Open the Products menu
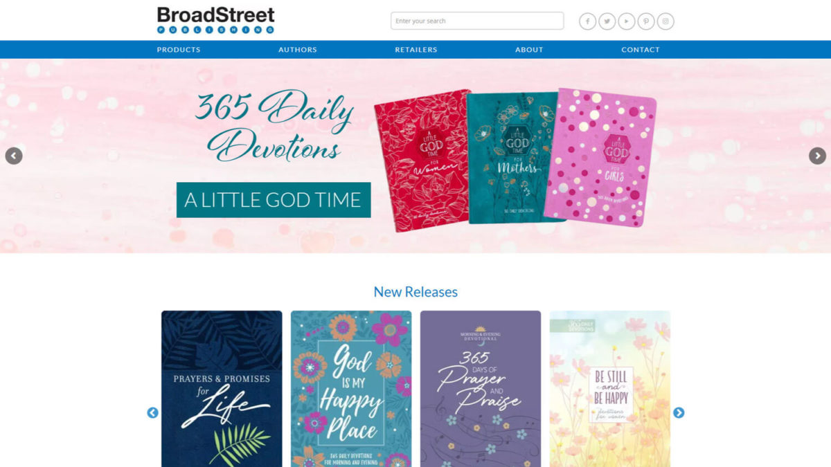The width and height of the screenshot is (831, 467). click(x=179, y=50)
